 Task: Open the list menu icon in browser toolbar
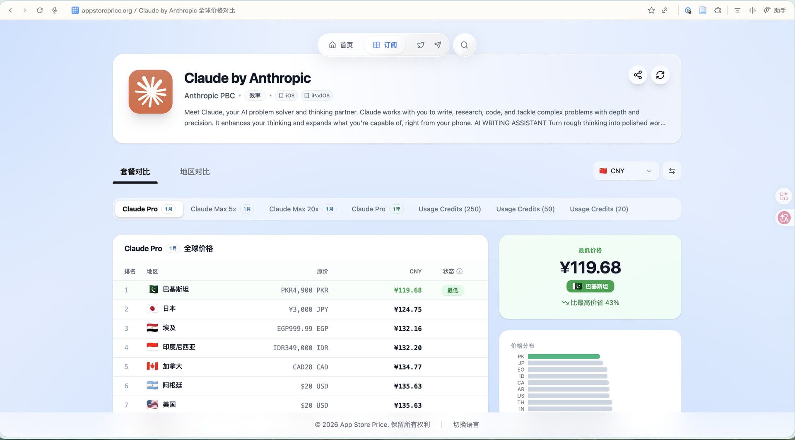[x=737, y=10]
